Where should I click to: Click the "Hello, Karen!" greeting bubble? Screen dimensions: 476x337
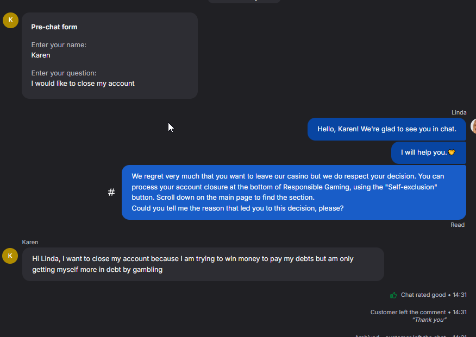[386, 129]
